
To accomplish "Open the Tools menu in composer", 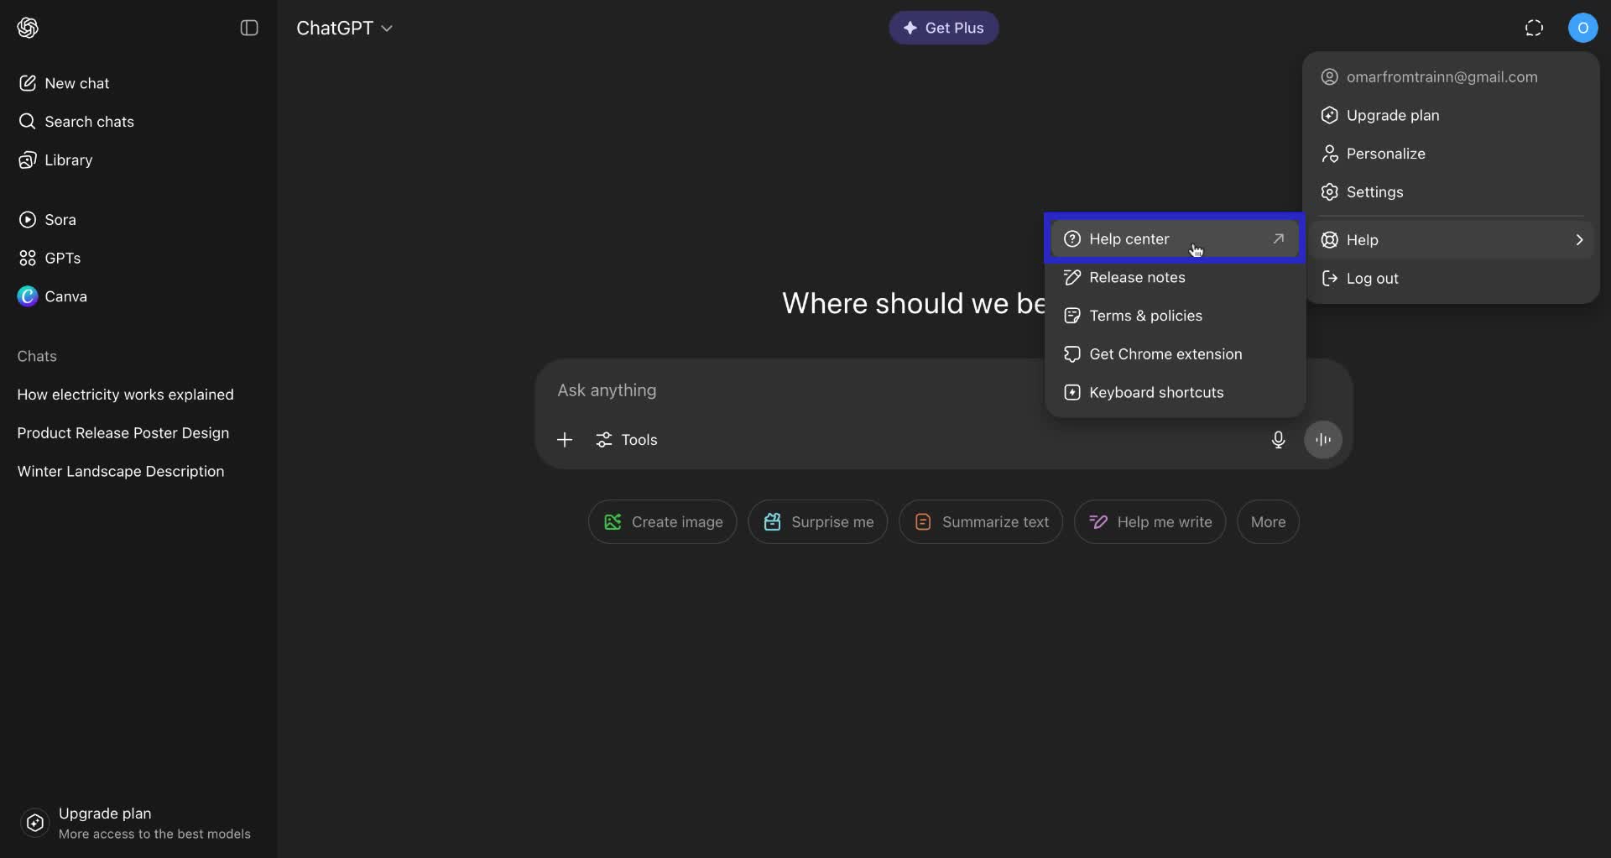I will [x=627, y=440].
